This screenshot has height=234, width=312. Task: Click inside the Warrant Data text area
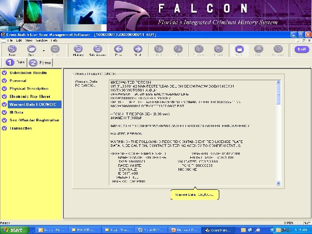click(x=192, y=133)
